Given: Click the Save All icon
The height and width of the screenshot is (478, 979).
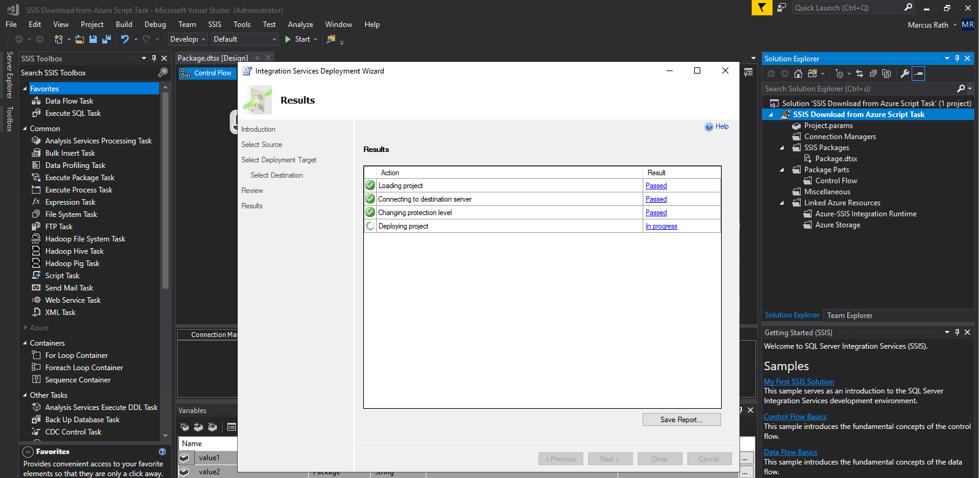Looking at the screenshot, I should [x=107, y=39].
